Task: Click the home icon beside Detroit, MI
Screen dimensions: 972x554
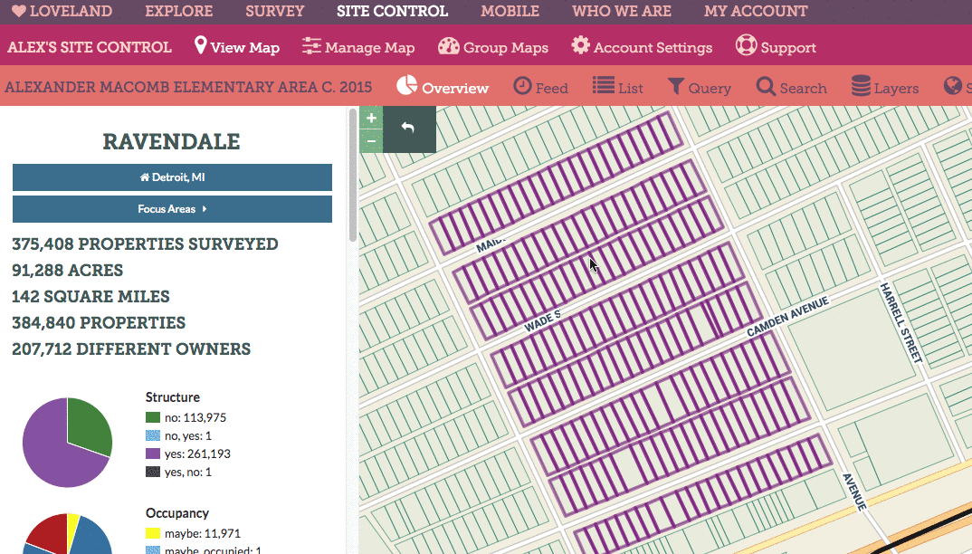Action: coord(145,177)
